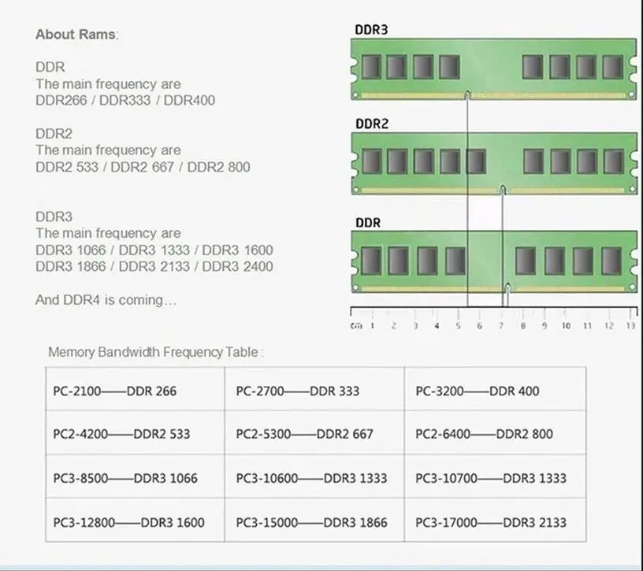Image resolution: width=643 pixels, height=571 pixels.
Task: Select the PC3-12800 DDR3 1600 cell
Action: [x=128, y=522]
